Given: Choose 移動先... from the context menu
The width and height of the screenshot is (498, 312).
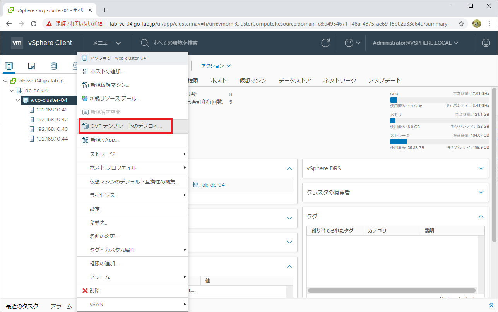Looking at the screenshot, I should 133,223.
